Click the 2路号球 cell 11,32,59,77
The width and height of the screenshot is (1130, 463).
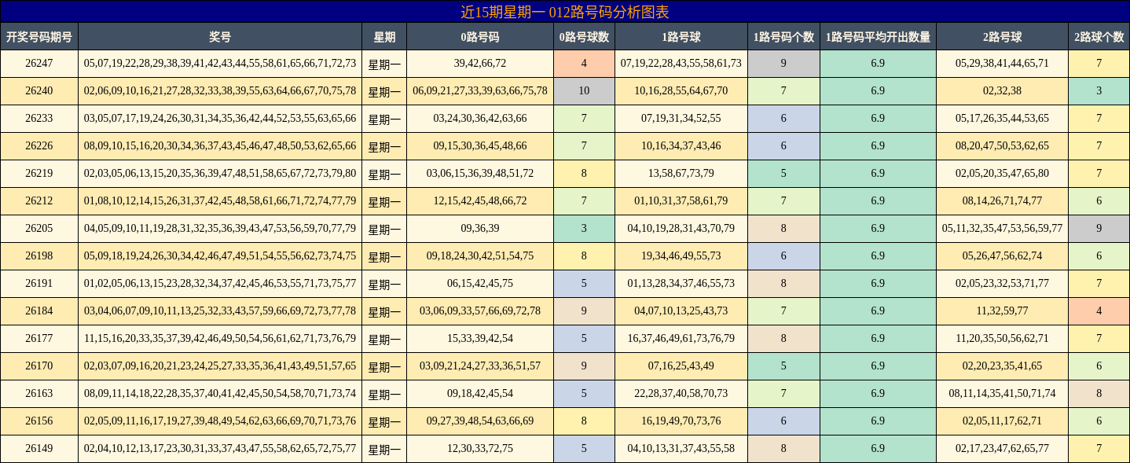pyautogui.click(x=1002, y=311)
